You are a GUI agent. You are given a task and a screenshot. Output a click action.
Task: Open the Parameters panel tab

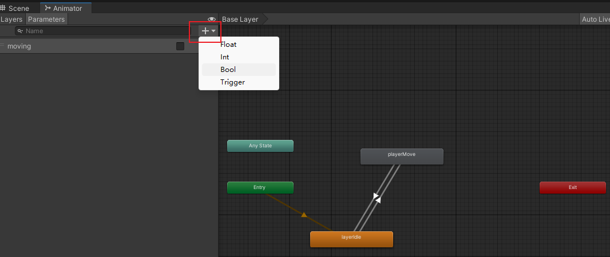46,19
